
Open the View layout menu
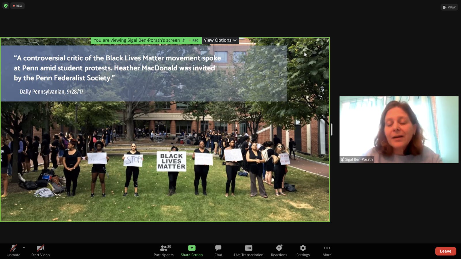pos(449,7)
